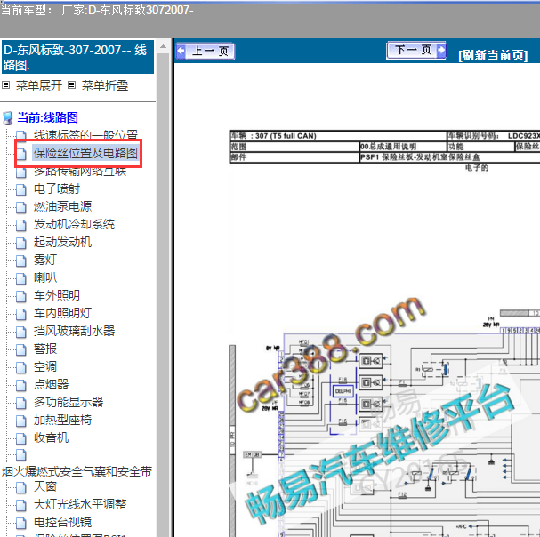
Task: Open 挡风玻璃刮水器 wiring diagram
Action: pos(74,331)
